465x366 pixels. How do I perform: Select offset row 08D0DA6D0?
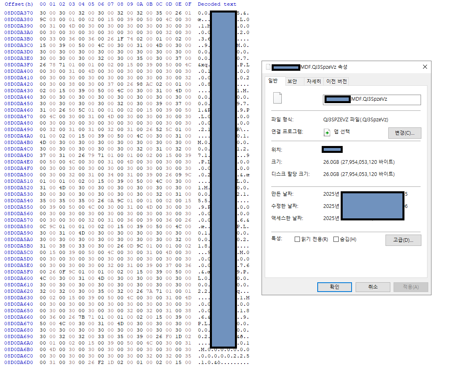(x=19, y=362)
